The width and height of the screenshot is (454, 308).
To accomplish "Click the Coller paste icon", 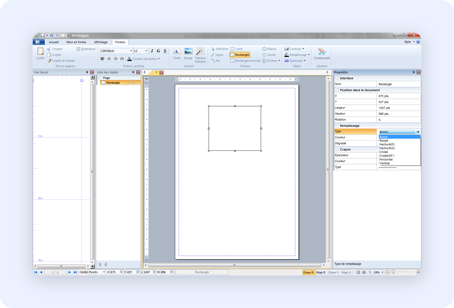I will [40, 53].
